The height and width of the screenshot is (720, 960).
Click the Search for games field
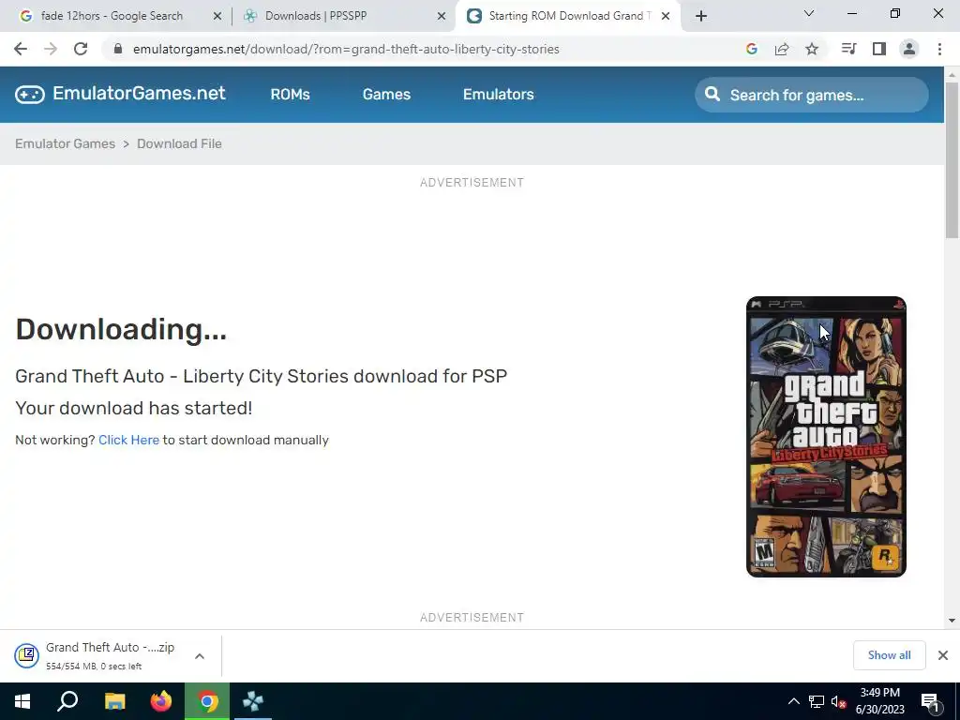pyautogui.click(x=812, y=95)
